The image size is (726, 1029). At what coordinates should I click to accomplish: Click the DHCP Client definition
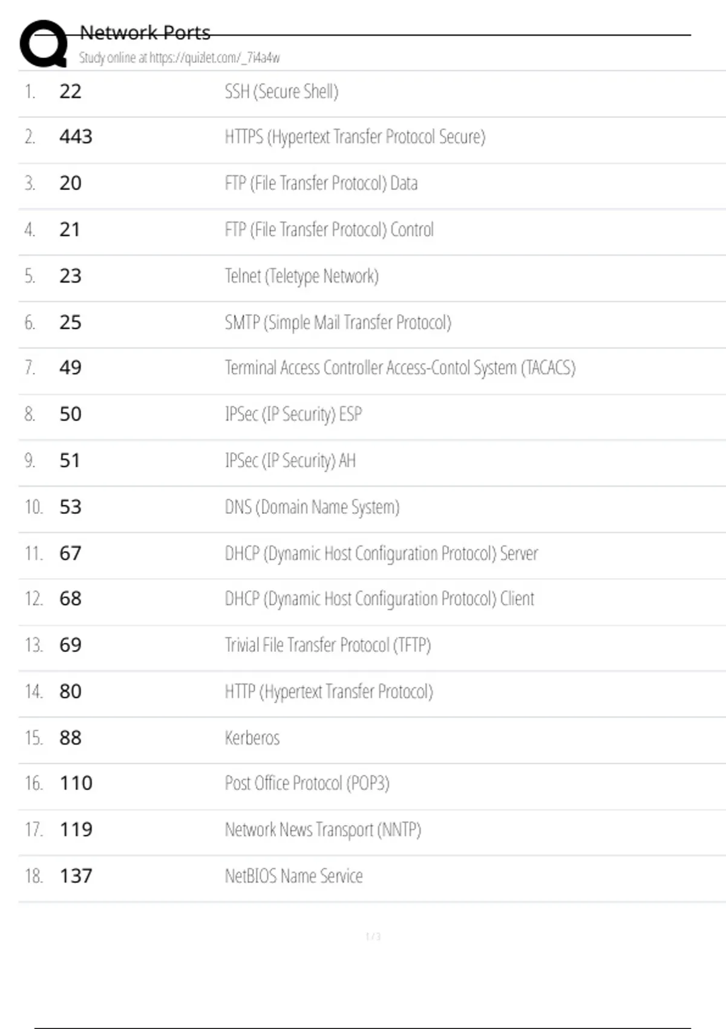coord(379,599)
